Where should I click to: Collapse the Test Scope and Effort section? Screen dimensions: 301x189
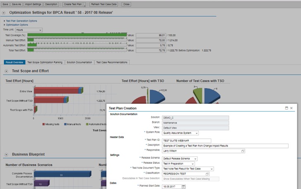coord(7,71)
